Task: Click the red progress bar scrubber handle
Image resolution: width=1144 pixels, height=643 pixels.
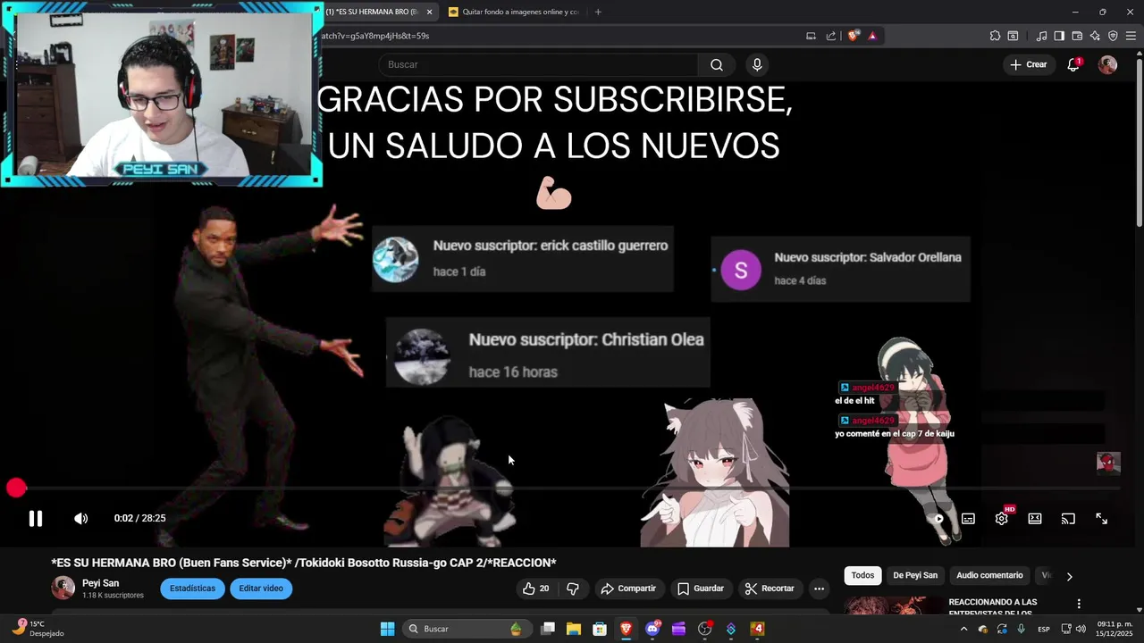Action: pos(16,488)
